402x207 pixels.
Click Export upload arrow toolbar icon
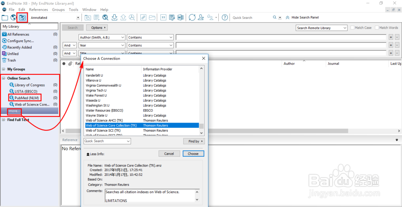[123, 17]
